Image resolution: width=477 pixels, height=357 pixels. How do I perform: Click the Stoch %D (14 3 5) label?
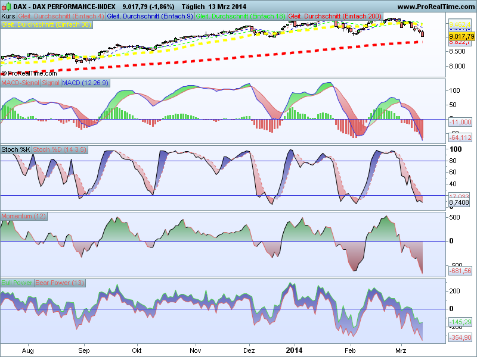pyautogui.click(x=60, y=149)
